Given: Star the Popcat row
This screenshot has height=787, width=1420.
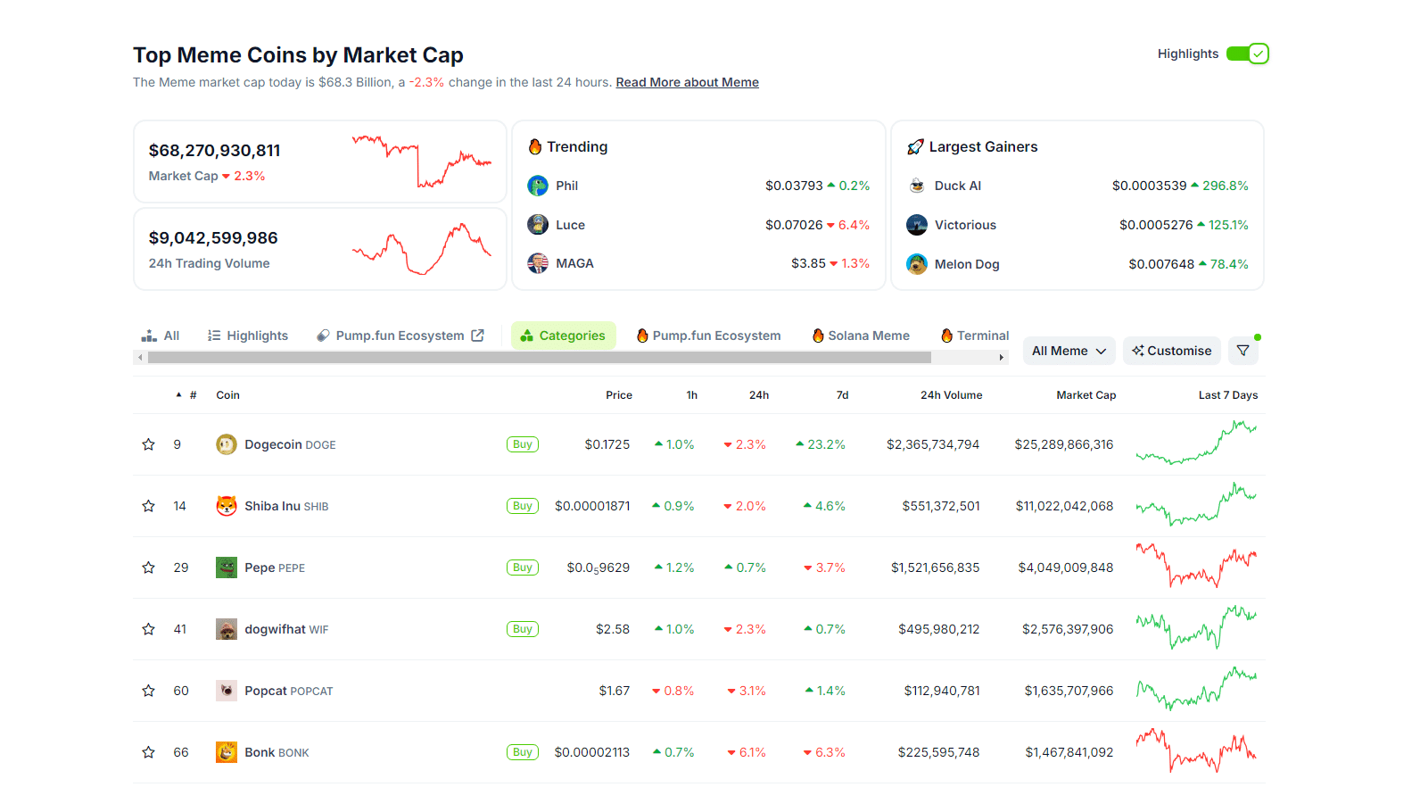Looking at the screenshot, I should (149, 691).
